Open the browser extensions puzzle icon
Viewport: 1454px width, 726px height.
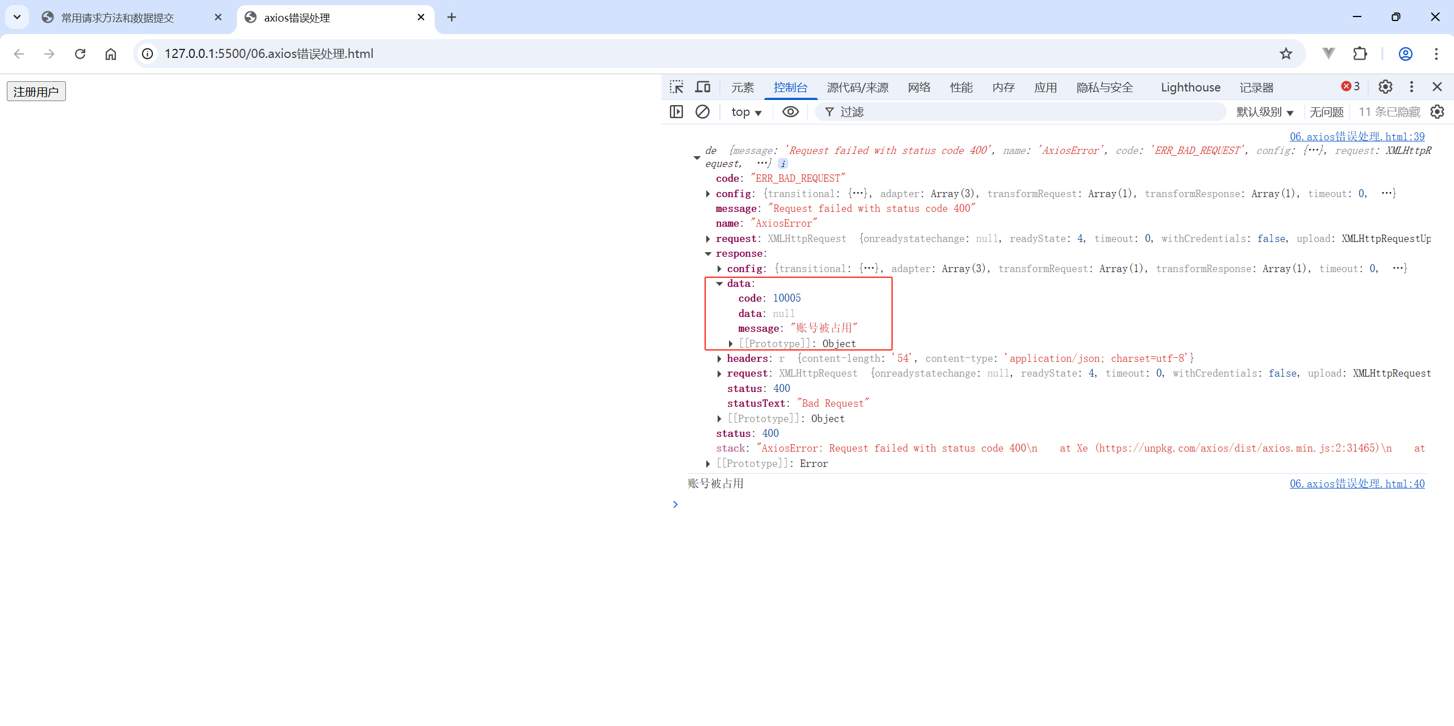tap(1360, 53)
